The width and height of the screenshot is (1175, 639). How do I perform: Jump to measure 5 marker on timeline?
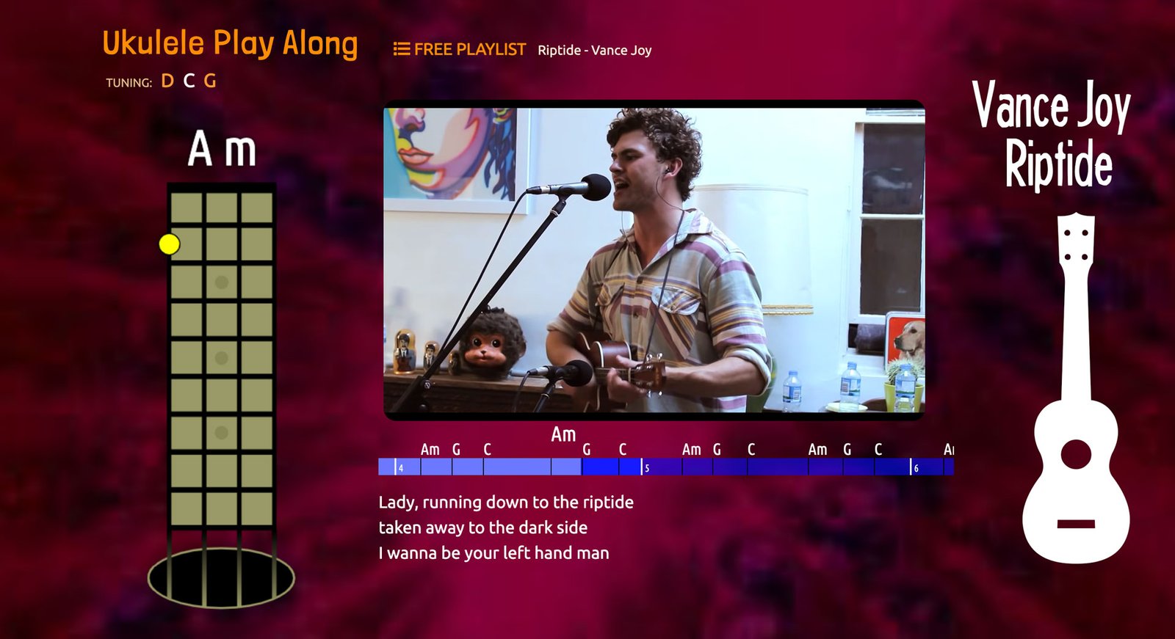click(645, 467)
